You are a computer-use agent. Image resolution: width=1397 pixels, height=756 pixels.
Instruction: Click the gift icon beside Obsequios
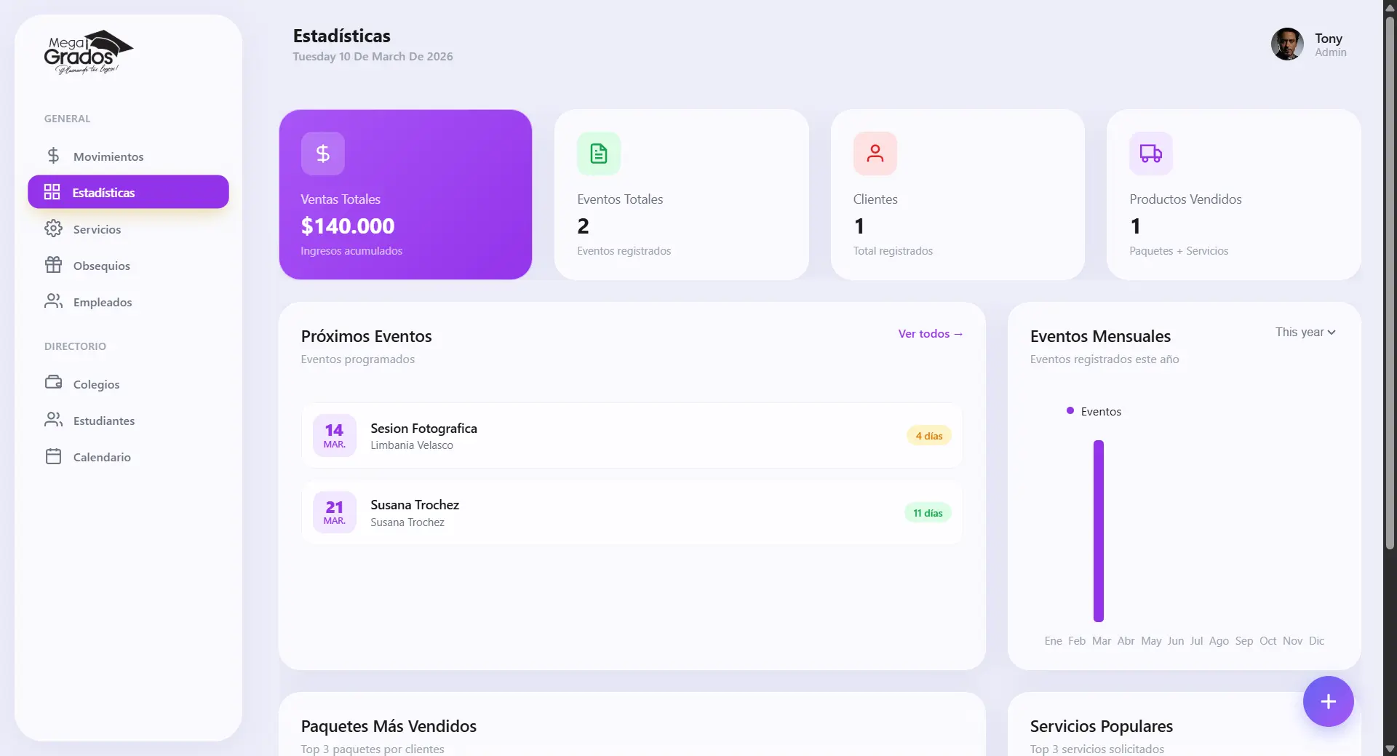53,266
